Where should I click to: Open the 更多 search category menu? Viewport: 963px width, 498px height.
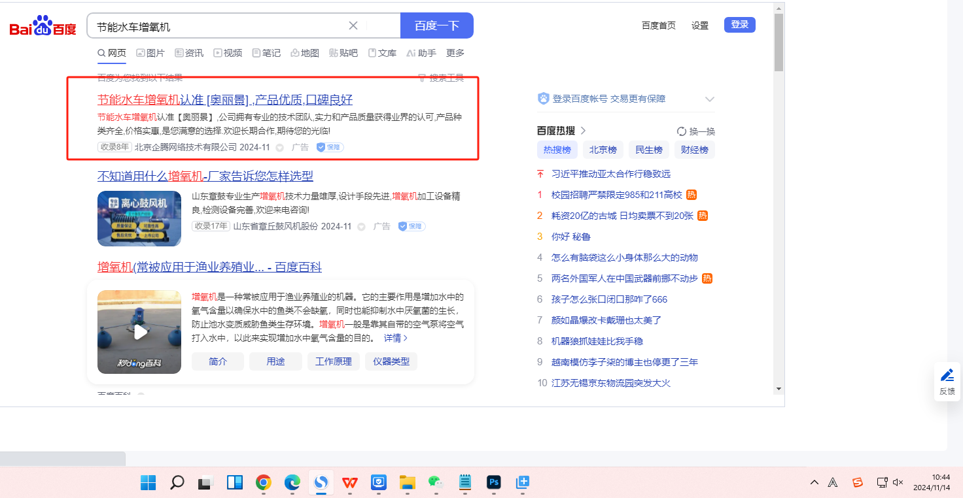[x=455, y=53]
